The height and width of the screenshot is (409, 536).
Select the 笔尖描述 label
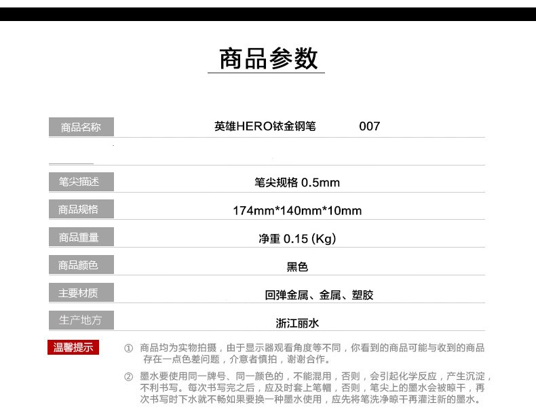(81, 181)
